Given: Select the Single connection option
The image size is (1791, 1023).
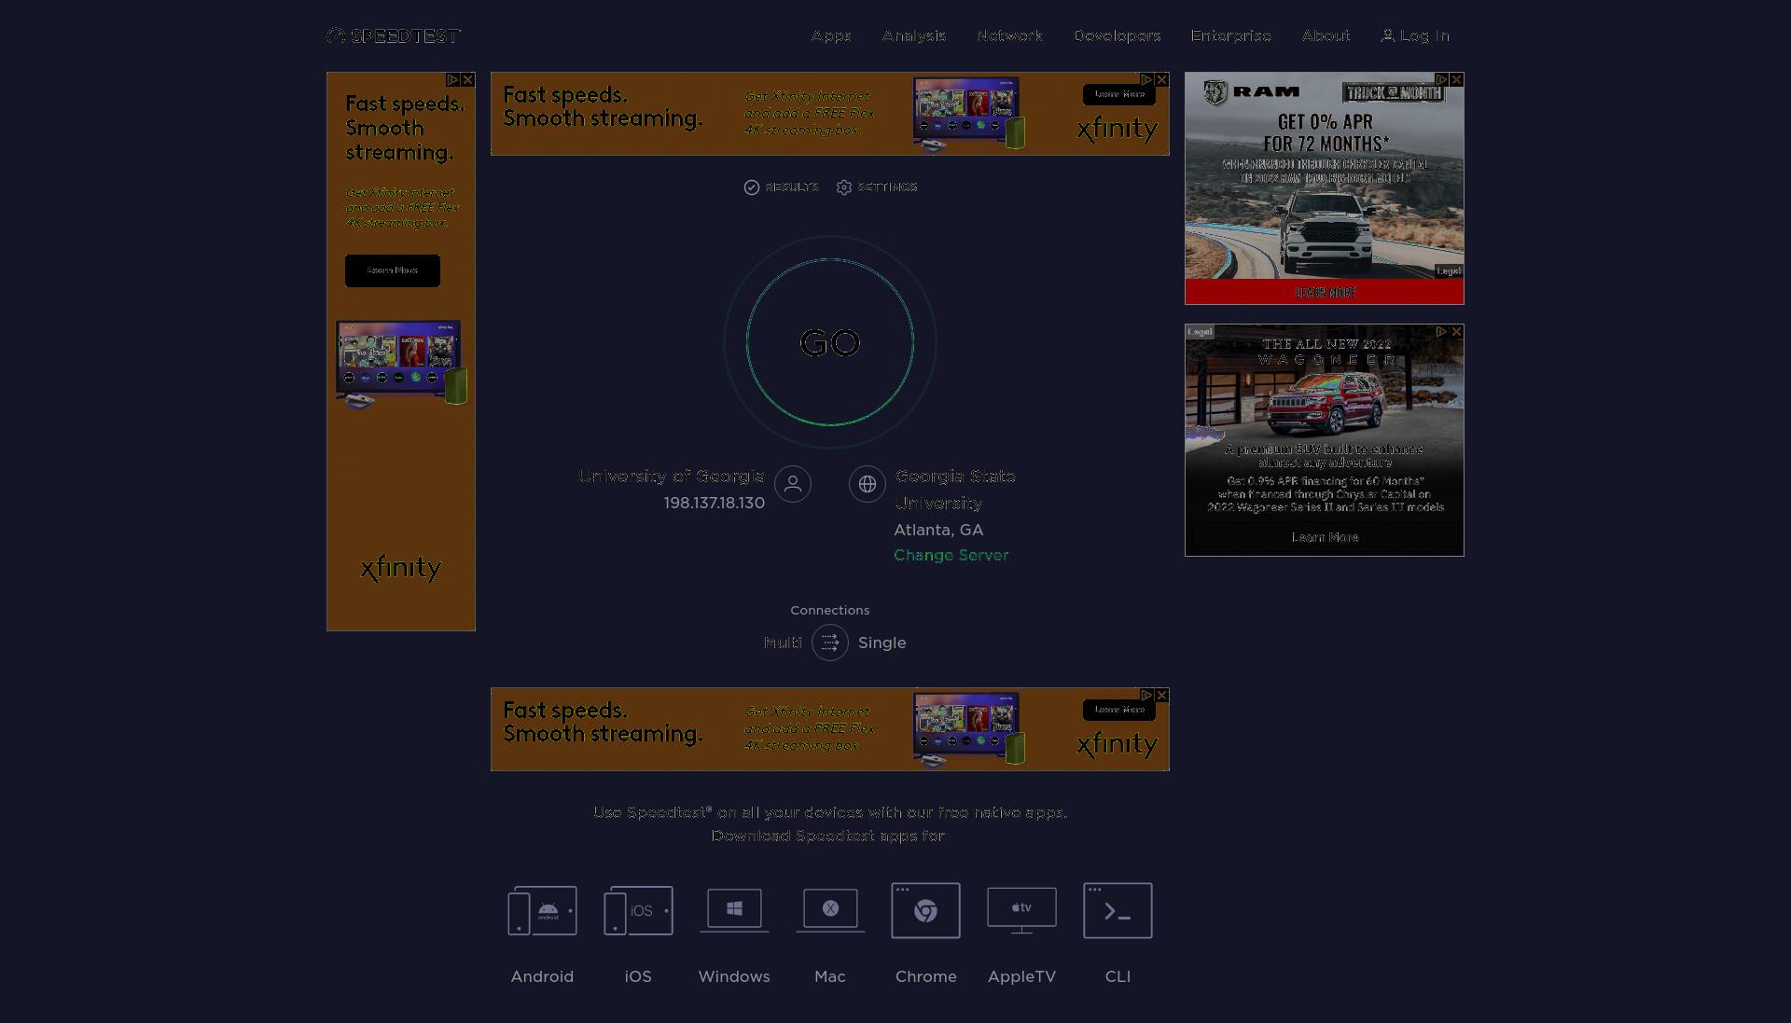Looking at the screenshot, I should pyautogui.click(x=882, y=643).
